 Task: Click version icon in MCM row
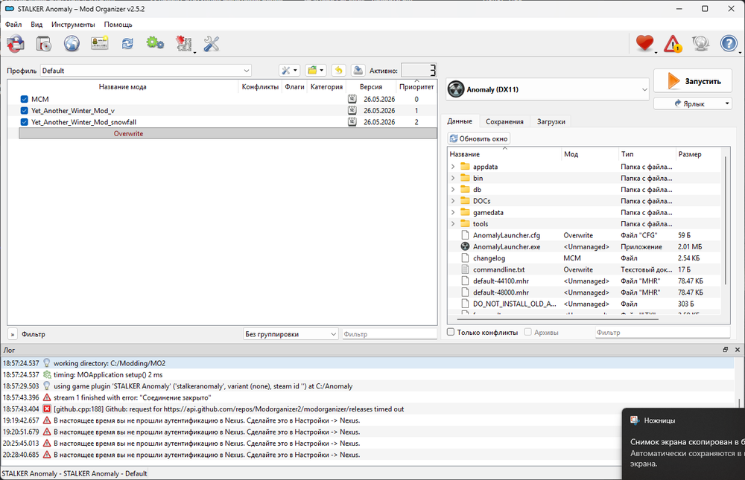(352, 99)
